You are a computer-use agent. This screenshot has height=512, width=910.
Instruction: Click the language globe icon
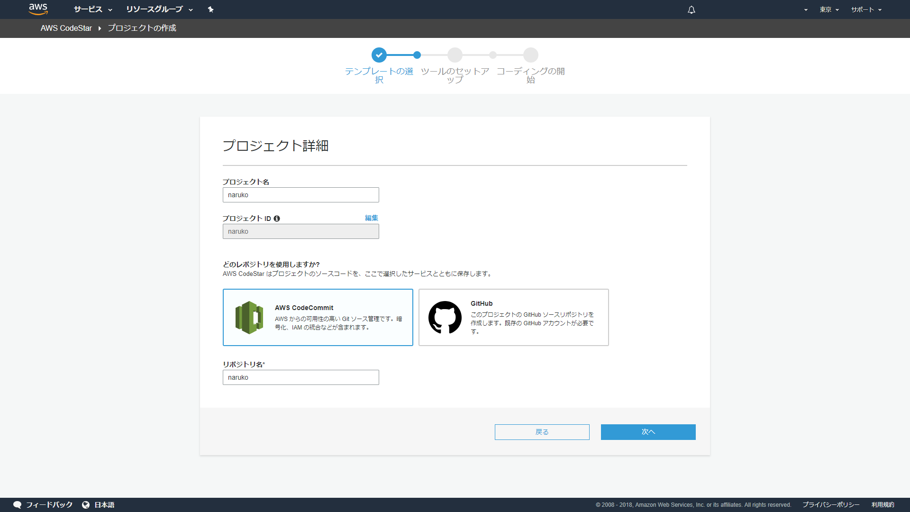86,505
